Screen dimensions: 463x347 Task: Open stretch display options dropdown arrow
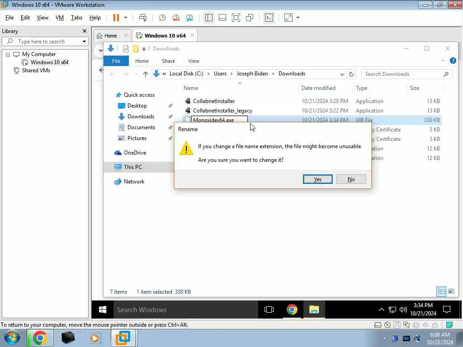[x=298, y=18]
